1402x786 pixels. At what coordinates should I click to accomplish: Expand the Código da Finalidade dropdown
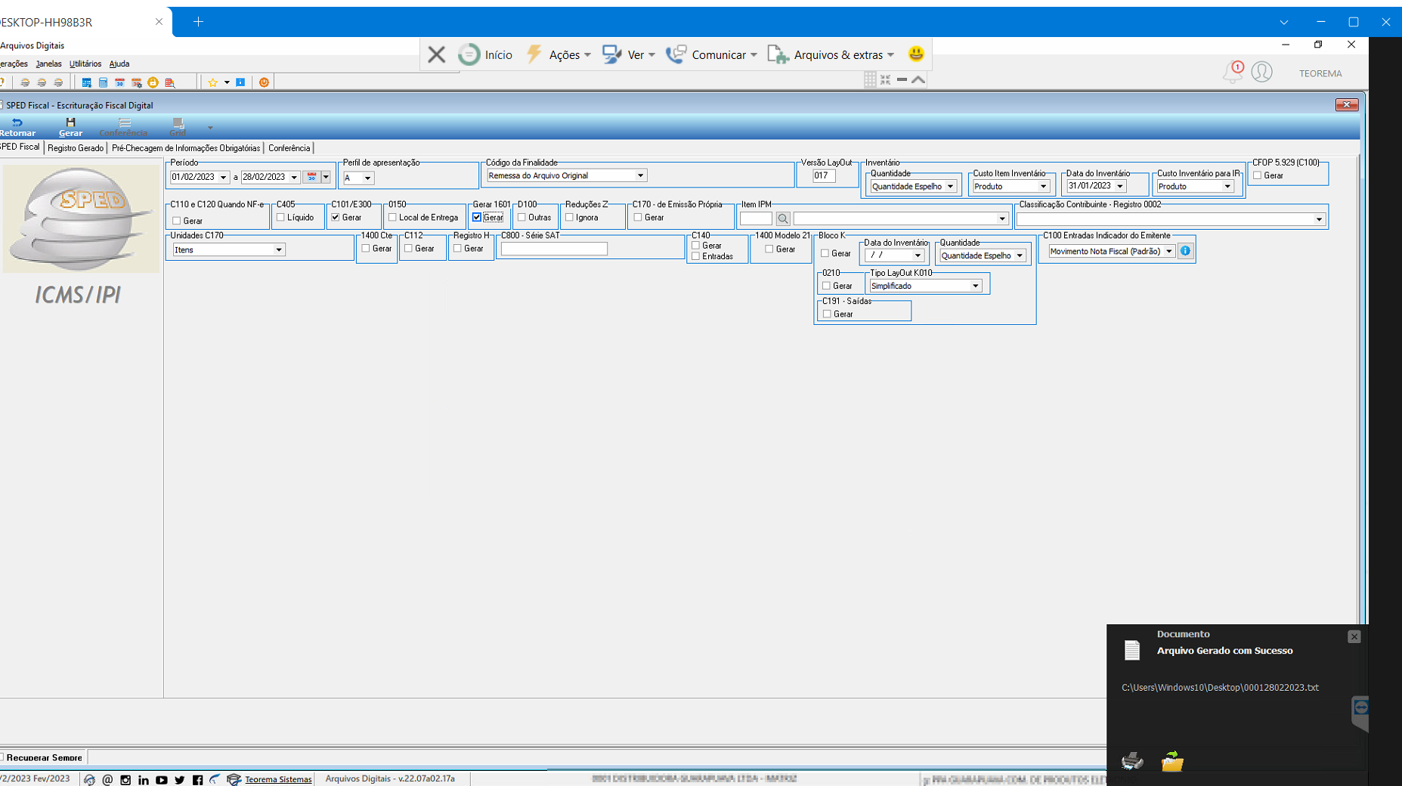pyautogui.click(x=640, y=175)
